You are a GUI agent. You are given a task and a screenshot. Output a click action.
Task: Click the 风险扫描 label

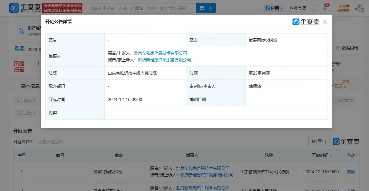tap(19, 67)
